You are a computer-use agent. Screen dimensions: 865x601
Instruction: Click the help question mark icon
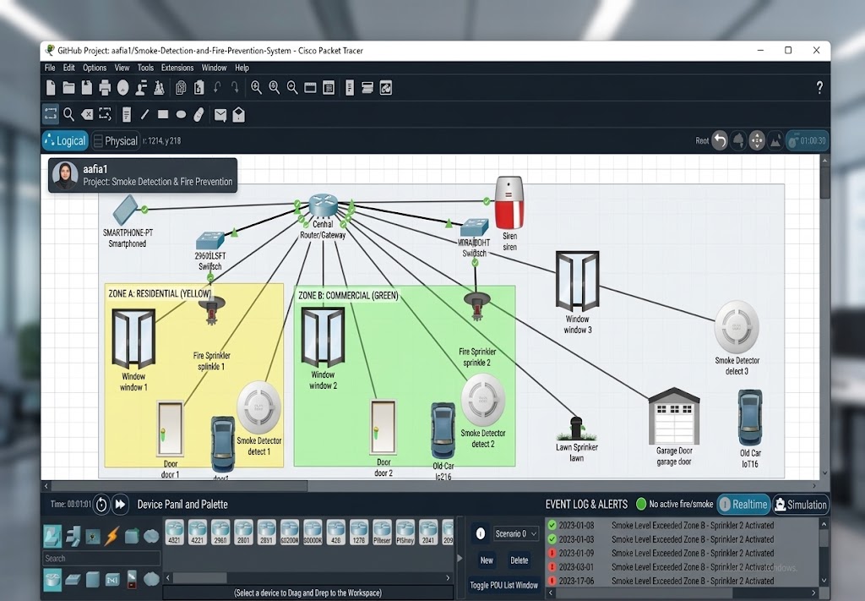coord(819,87)
